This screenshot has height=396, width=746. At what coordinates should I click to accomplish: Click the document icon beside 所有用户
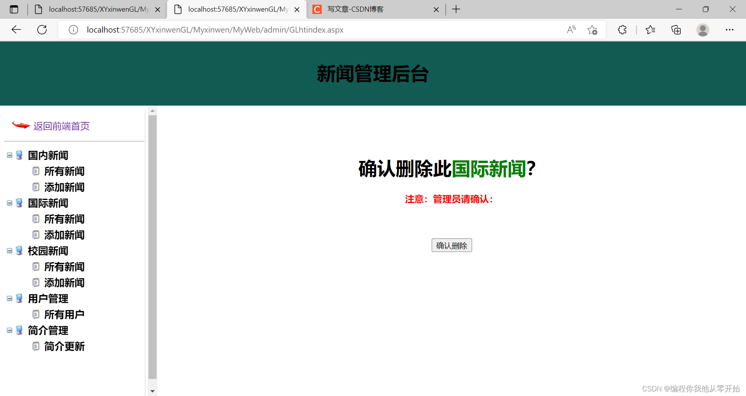click(36, 314)
